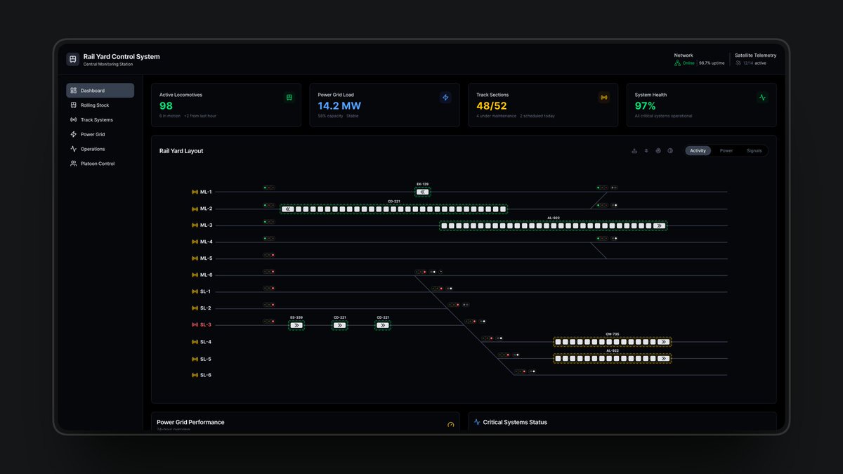Viewport: 843px width, 474px height.
Task: Open Platoon Control in the sidebar
Action: tap(100, 164)
